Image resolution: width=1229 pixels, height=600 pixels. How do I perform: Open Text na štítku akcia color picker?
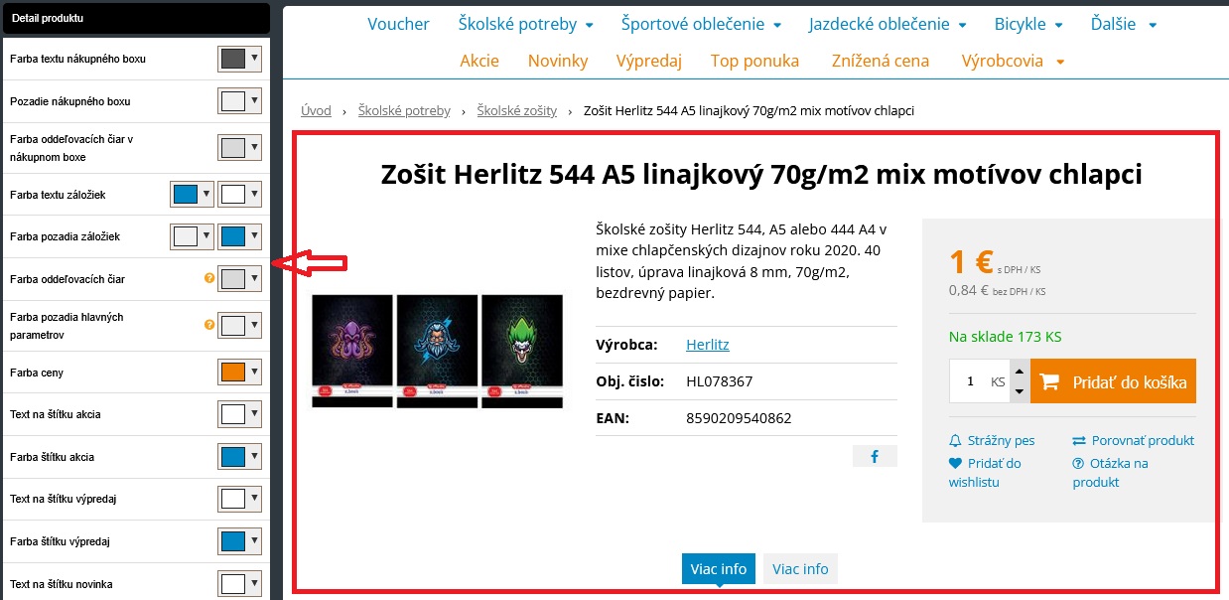[x=239, y=414]
